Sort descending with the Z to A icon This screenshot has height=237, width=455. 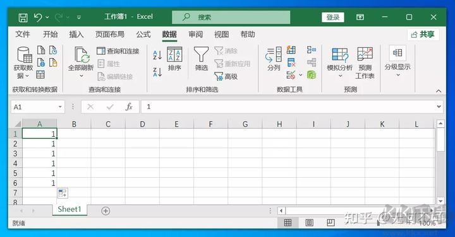click(157, 72)
